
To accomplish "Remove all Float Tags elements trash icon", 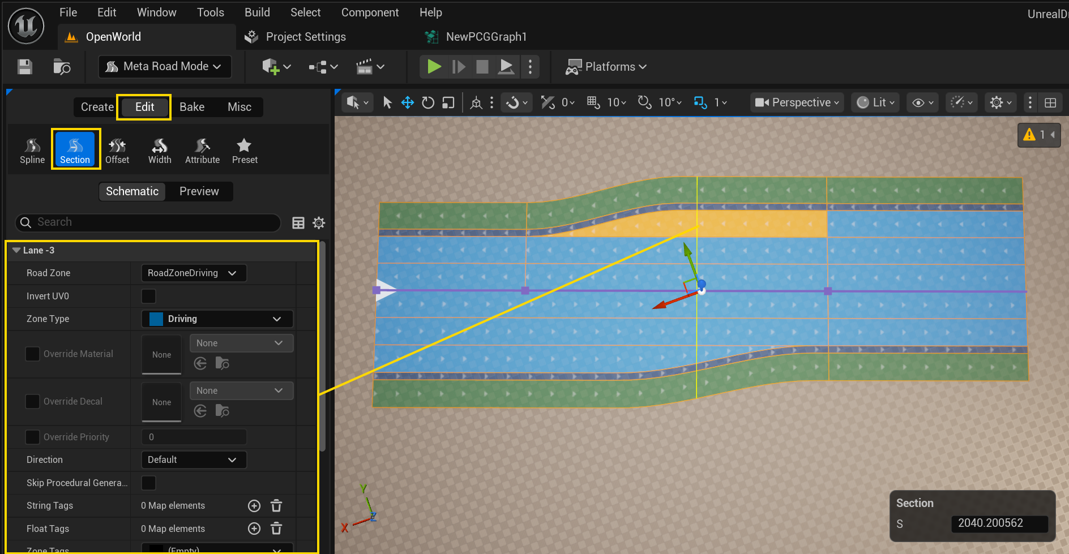I will tap(276, 529).
